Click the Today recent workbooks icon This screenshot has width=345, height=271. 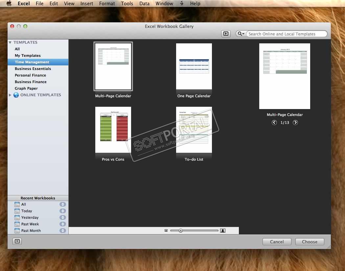pos(17,211)
